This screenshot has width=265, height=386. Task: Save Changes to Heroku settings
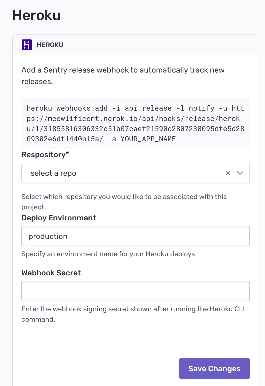click(x=214, y=368)
